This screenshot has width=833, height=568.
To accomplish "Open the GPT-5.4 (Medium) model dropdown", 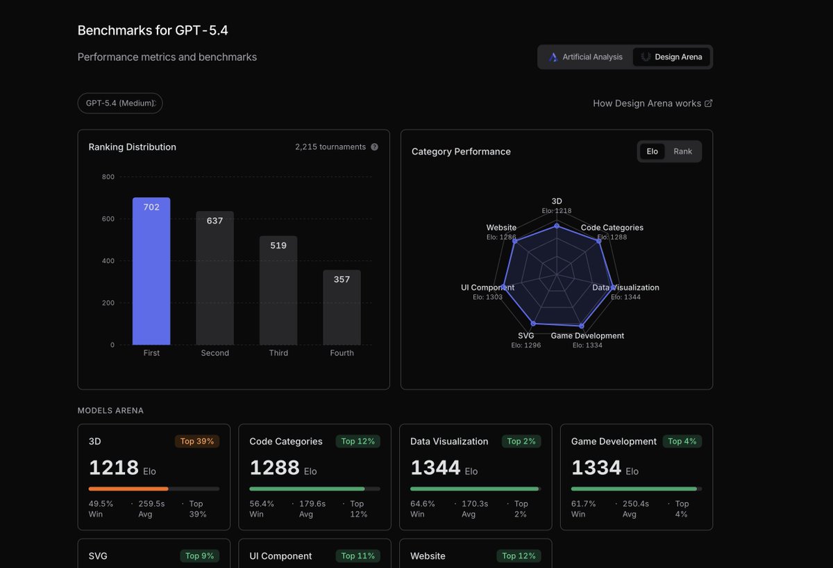I will [x=120, y=103].
